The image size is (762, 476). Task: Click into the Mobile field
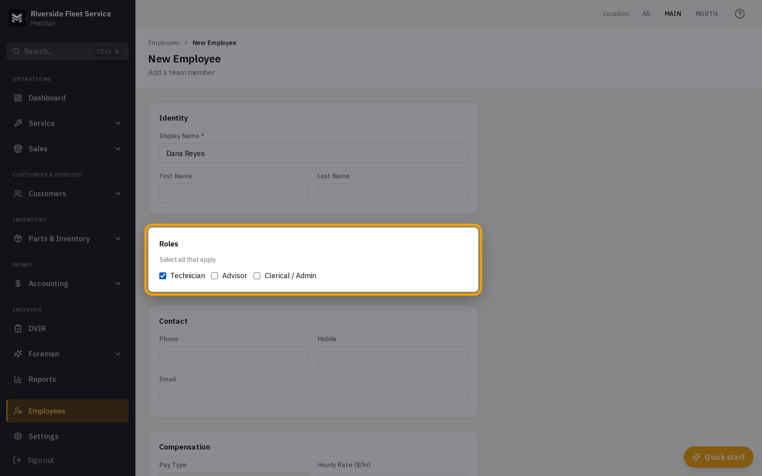392,356
